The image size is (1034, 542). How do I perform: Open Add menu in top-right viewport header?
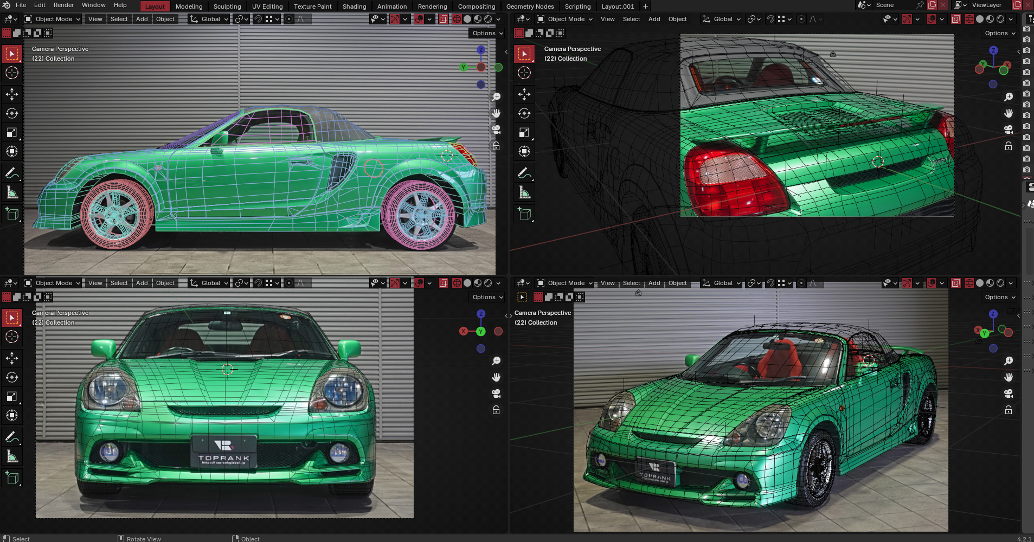click(x=654, y=19)
